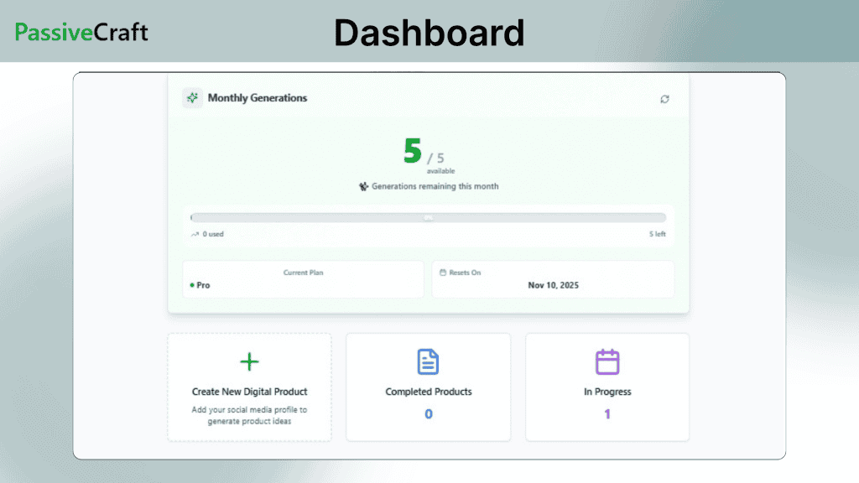Refresh the Monthly Generations counter
Screen dimensions: 859x483
[664, 99]
